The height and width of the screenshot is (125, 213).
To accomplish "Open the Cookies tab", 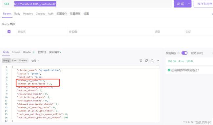I will (x=40, y=13).
